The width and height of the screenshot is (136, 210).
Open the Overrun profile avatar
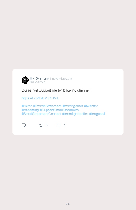pos(25,80)
